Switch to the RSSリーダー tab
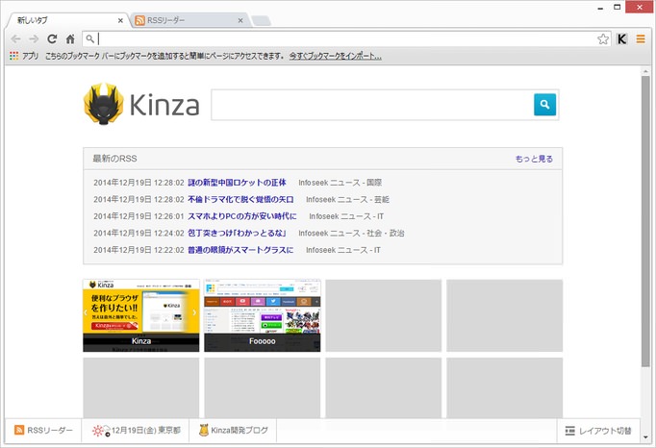Image resolution: width=656 pixels, height=448 pixels. 189,20
